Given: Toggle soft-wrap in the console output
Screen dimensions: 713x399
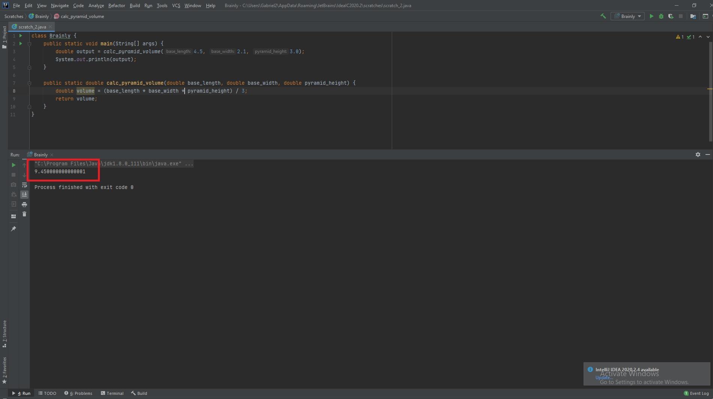Looking at the screenshot, I should (24, 185).
